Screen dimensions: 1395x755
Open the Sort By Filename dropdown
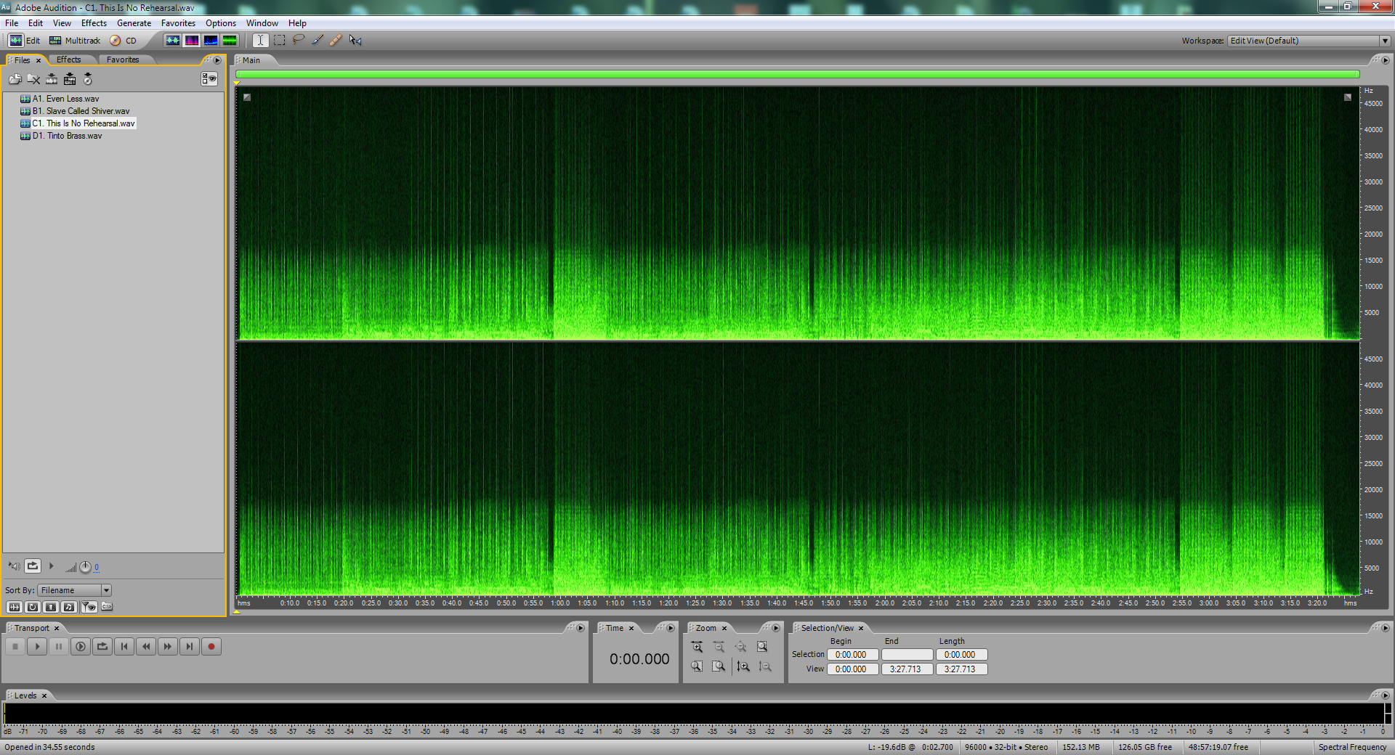pyautogui.click(x=75, y=590)
